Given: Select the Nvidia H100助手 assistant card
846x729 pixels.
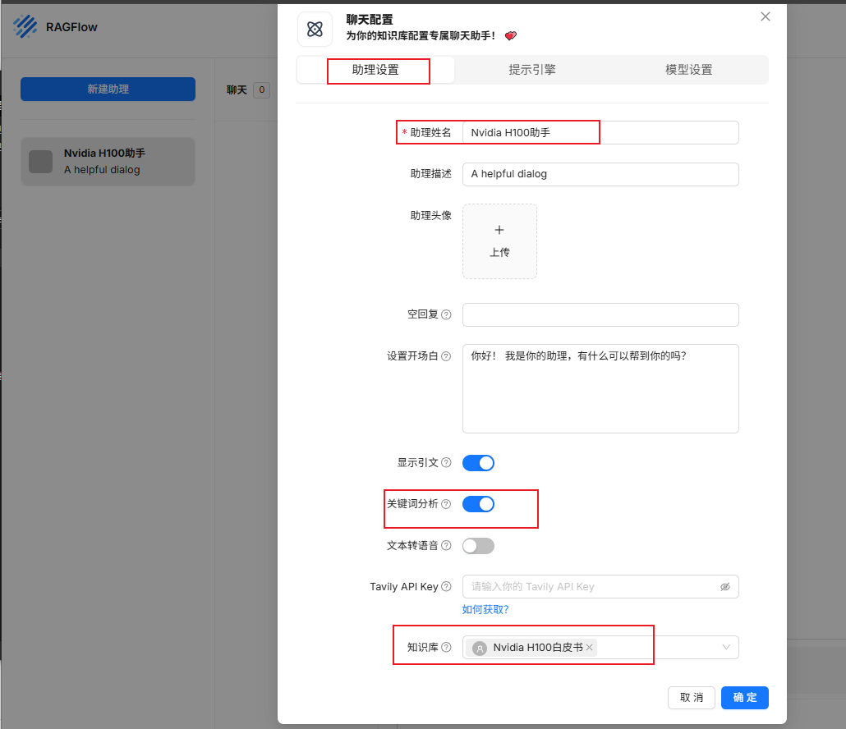Looking at the screenshot, I should [x=108, y=162].
